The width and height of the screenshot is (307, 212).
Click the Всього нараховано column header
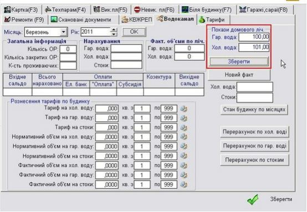47,80
